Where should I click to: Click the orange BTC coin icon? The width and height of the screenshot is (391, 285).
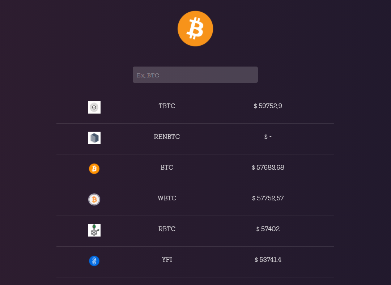tap(94, 169)
